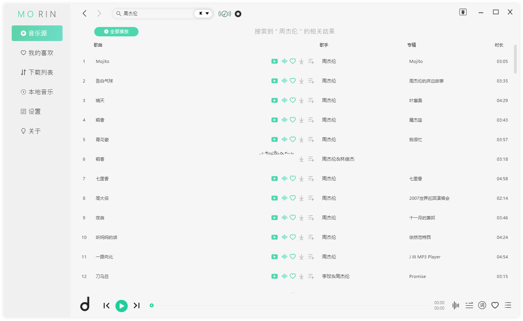This screenshot has height=321, width=523.
Task: Click the artist 李玟&周杰伦
Action: pyautogui.click(x=336, y=276)
